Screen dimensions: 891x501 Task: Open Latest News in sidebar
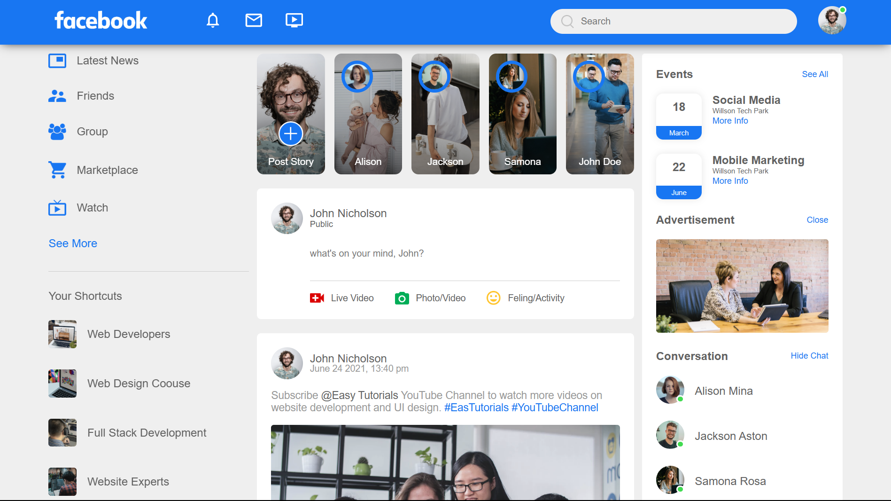click(107, 61)
